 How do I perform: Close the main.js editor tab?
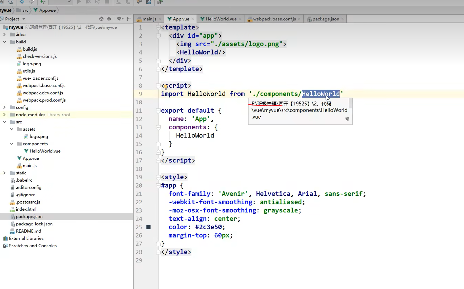pyautogui.click(x=160, y=19)
